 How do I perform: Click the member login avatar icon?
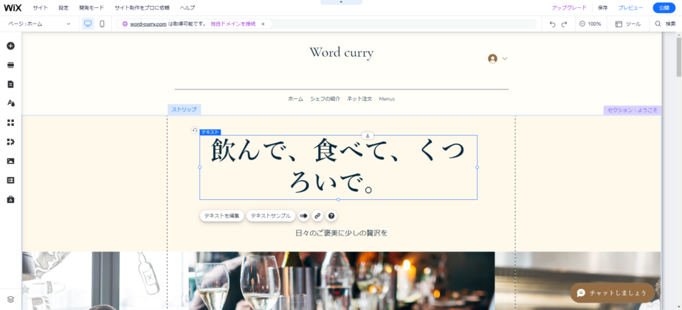pyautogui.click(x=492, y=59)
